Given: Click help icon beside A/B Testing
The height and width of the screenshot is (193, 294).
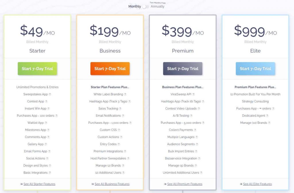Looking at the screenshot, I should click(191, 116).
